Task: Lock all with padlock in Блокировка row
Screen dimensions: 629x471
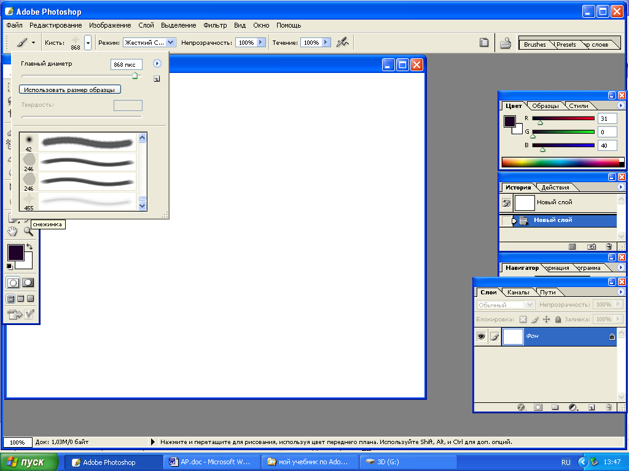Action: 558,319
